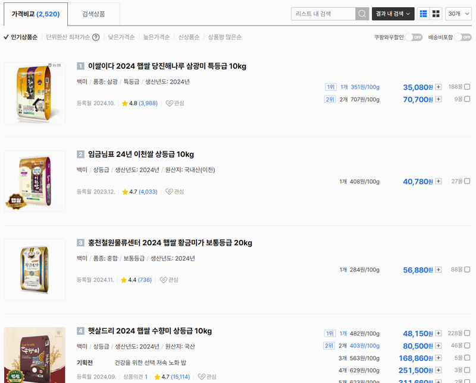The height and width of the screenshot is (383, 476).
Task: Expand plus icon next to 40,780원
Action: point(439,181)
